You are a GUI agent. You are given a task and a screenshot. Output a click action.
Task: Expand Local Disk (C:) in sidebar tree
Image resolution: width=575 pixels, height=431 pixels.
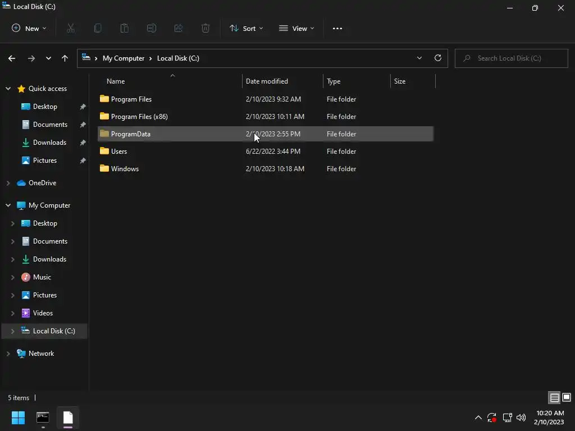(12, 331)
